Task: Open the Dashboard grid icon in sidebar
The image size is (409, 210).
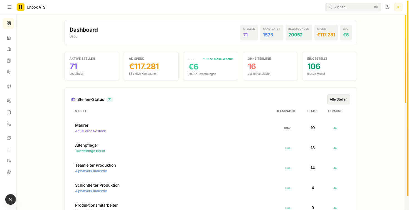Action: 8,23
